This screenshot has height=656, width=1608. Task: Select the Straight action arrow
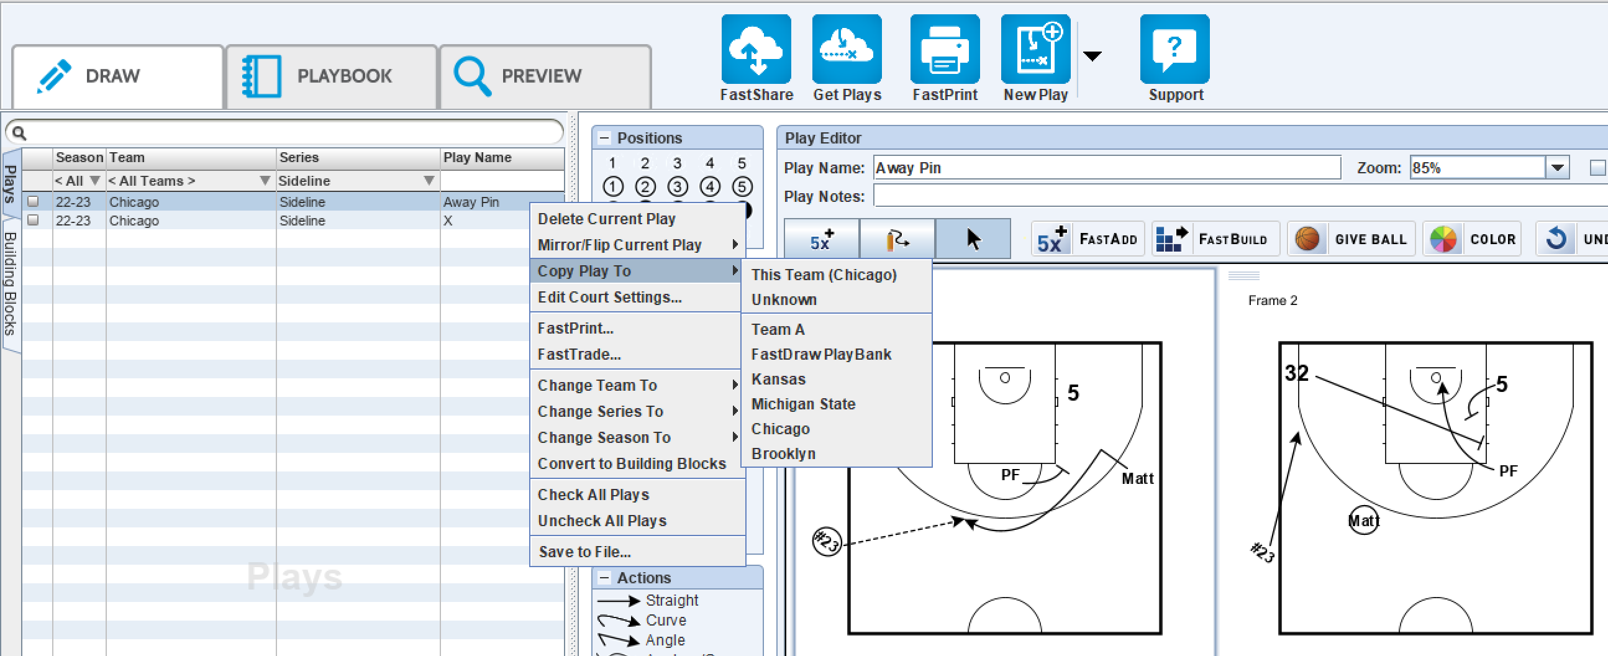pyautogui.click(x=648, y=601)
